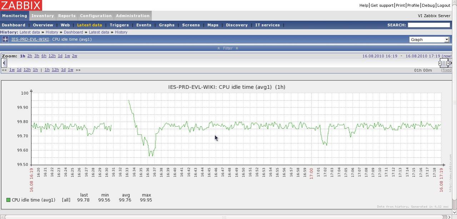Open the Graph view type dropdown
The image size is (457, 219).
(x=429, y=40)
